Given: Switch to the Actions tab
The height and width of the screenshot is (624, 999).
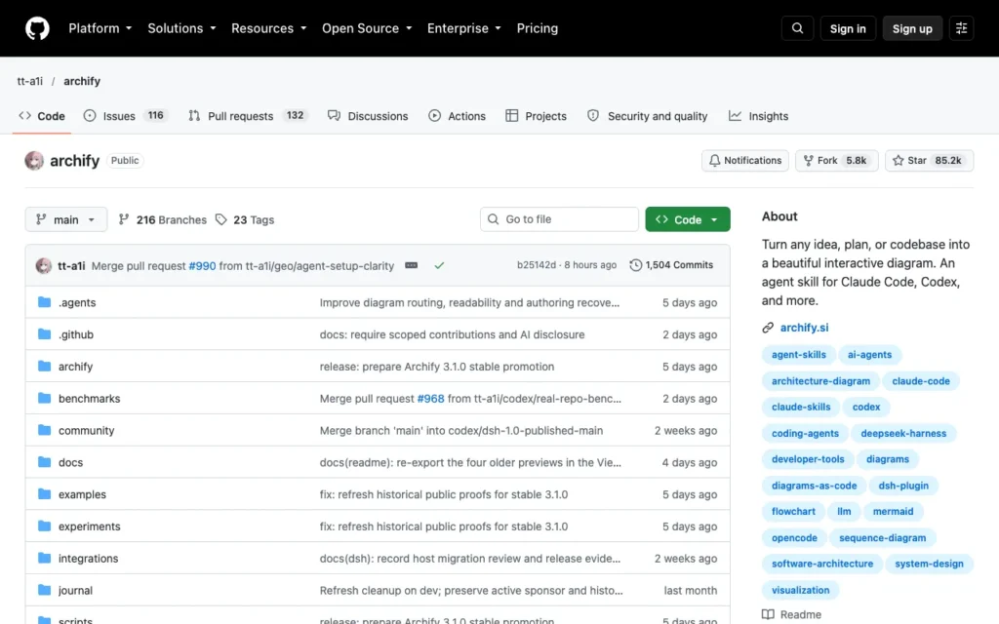Looking at the screenshot, I should (457, 116).
